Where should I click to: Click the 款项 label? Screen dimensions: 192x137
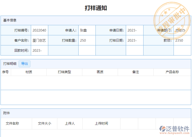(168, 40)
